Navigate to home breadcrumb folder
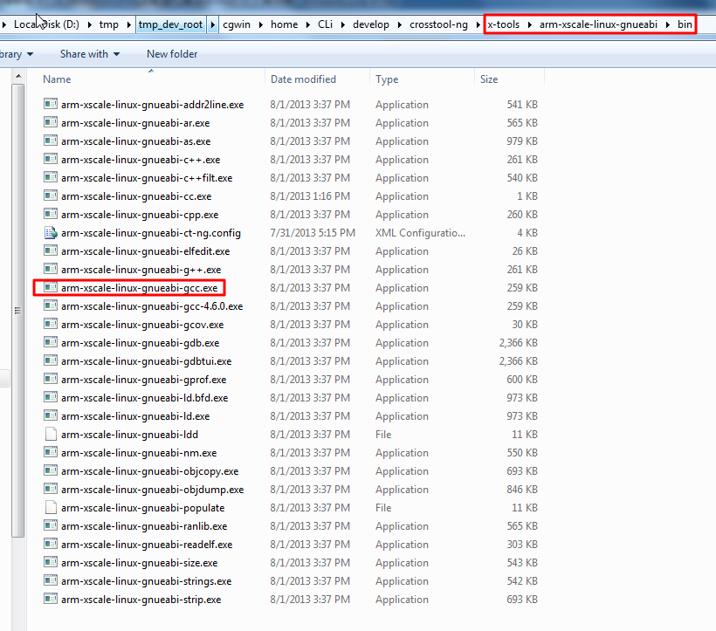Image resolution: width=716 pixels, height=631 pixels. [284, 24]
